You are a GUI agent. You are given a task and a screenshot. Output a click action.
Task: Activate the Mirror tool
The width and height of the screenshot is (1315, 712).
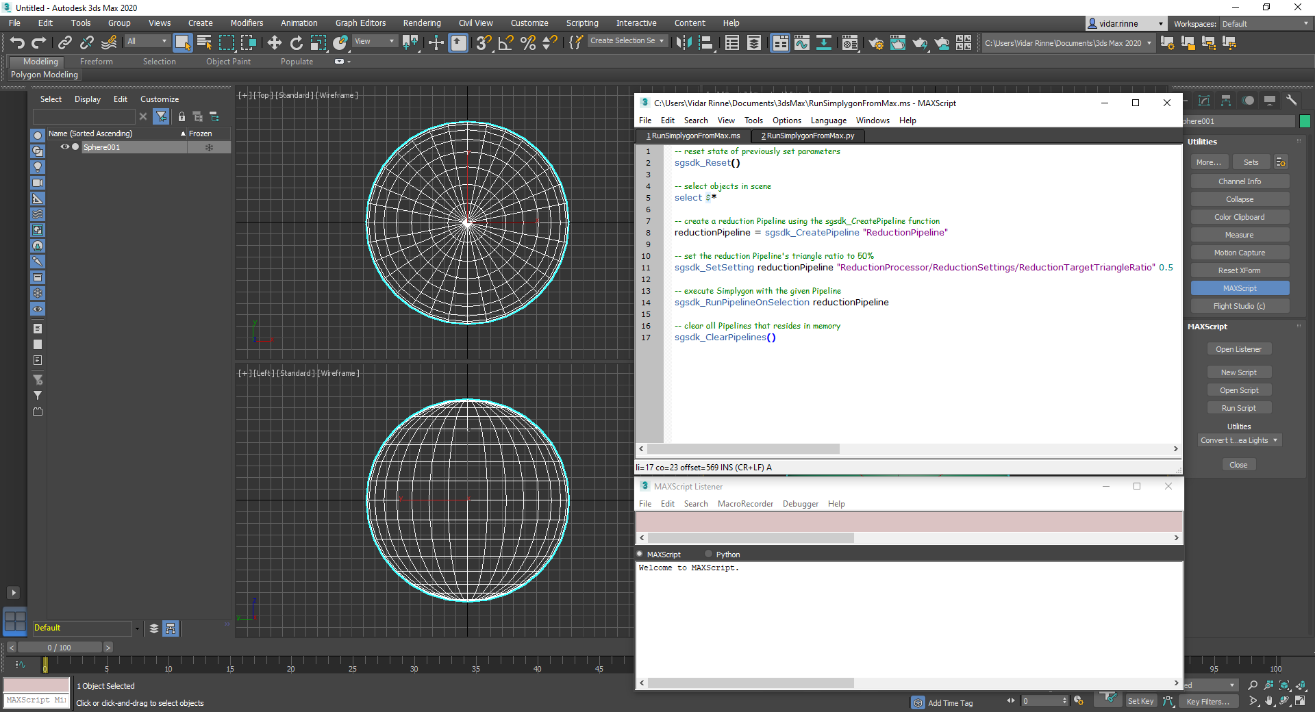coord(410,42)
